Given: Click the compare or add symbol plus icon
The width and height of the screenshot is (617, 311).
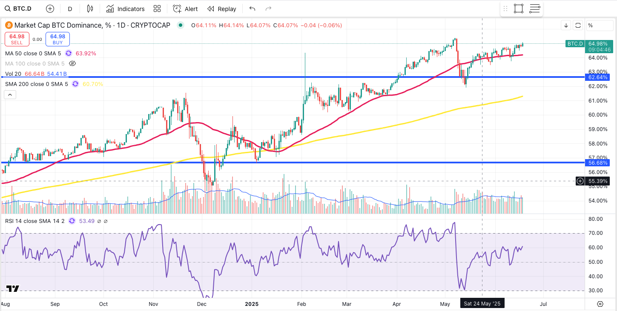Looking at the screenshot, I should tap(50, 9).
